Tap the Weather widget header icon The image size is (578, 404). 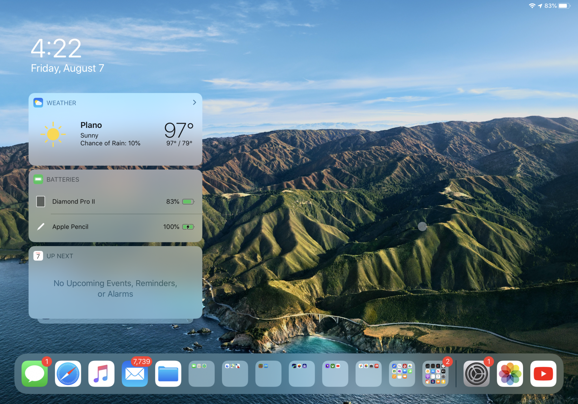(x=38, y=103)
